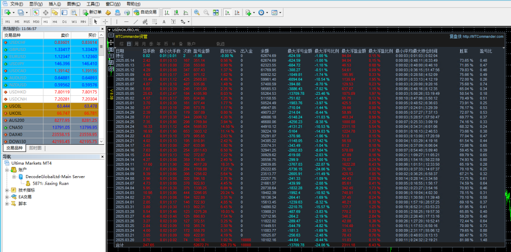The width and height of the screenshot is (511, 252).
Task: Open indicators list dropdown arrow
Action: tap(254, 12)
